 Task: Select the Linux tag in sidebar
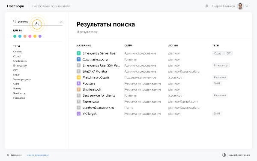16,75
